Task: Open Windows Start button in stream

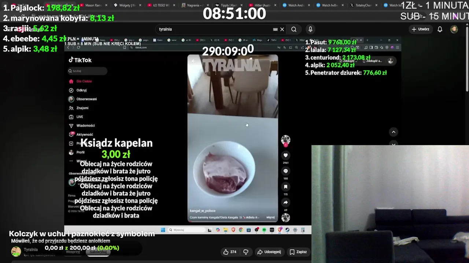Action: (x=163, y=230)
